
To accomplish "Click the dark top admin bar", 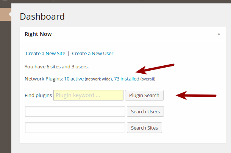I will (x=115, y=2).
